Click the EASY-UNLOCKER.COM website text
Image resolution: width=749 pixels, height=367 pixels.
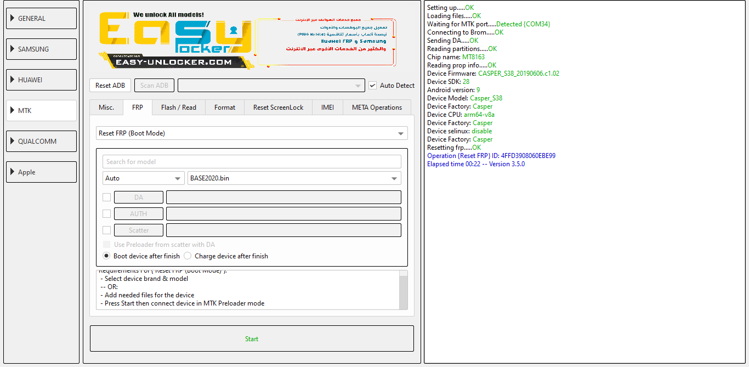(175, 63)
